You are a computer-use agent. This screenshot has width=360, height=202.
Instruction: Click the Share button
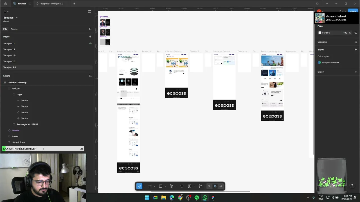[x=352, y=12]
